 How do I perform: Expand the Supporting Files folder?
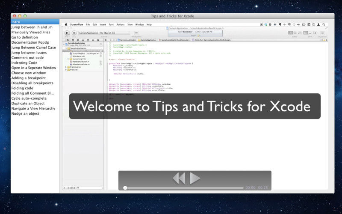click(x=68, y=59)
